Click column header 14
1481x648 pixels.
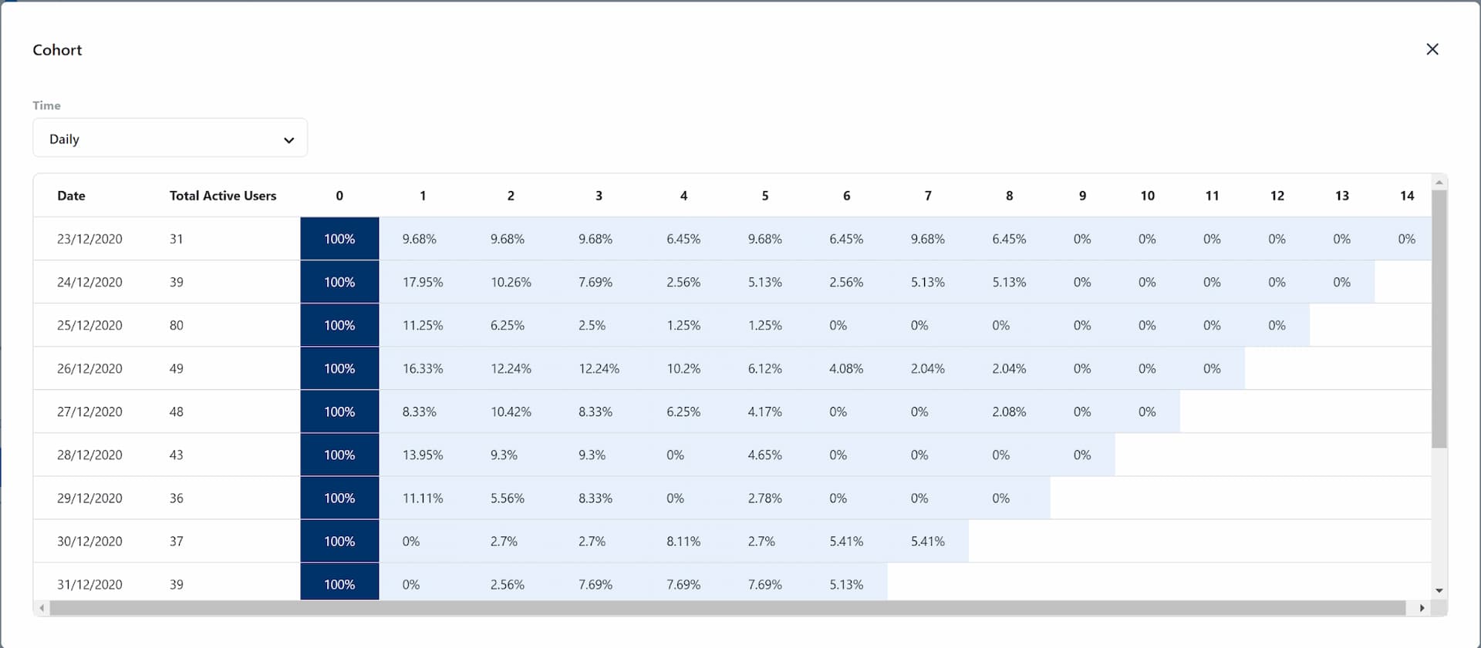click(1406, 196)
